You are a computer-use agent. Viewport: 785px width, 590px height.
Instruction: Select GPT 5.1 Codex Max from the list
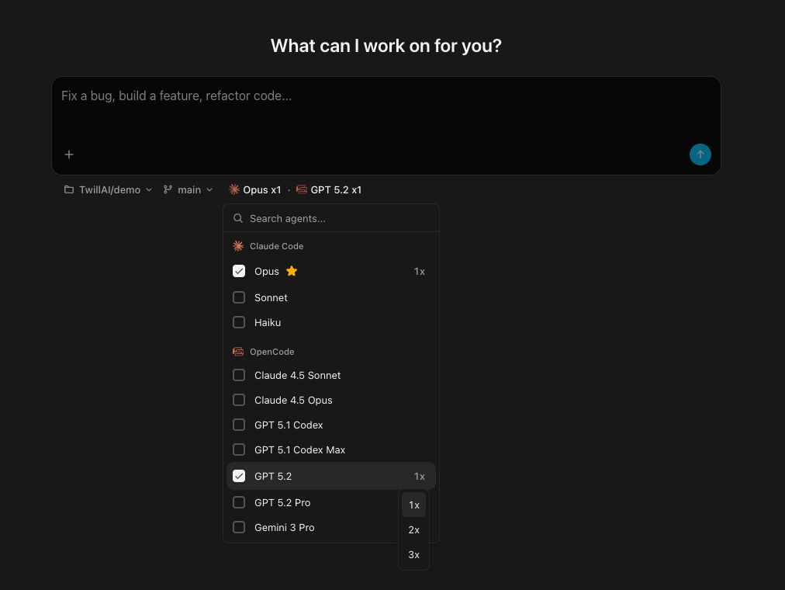coord(299,449)
